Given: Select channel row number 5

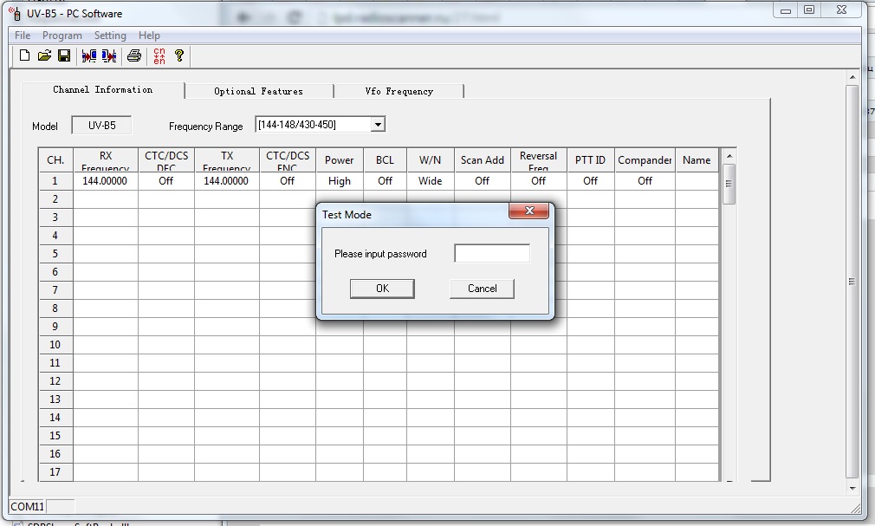Looking at the screenshot, I should pyautogui.click(x=55, y=254).
